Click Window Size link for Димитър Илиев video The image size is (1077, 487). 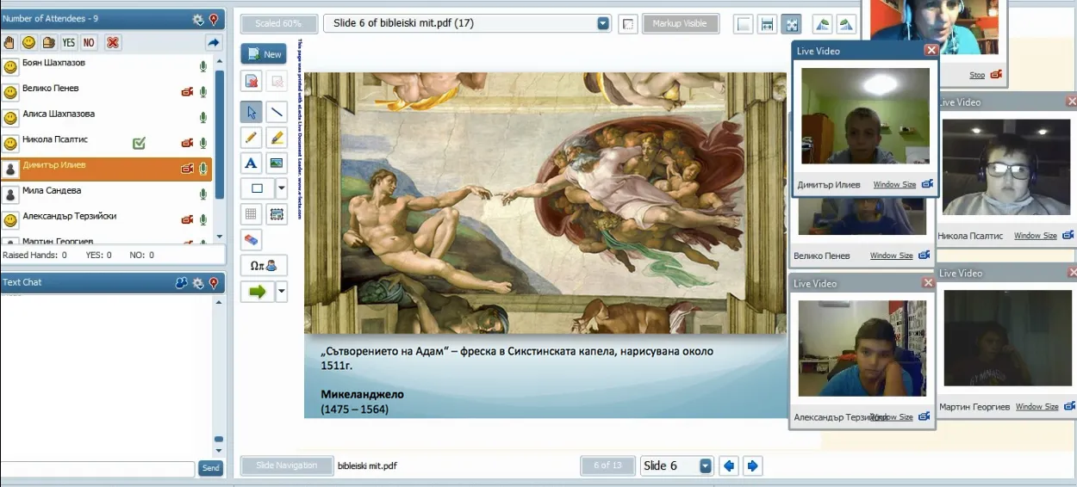click(893, 184)
